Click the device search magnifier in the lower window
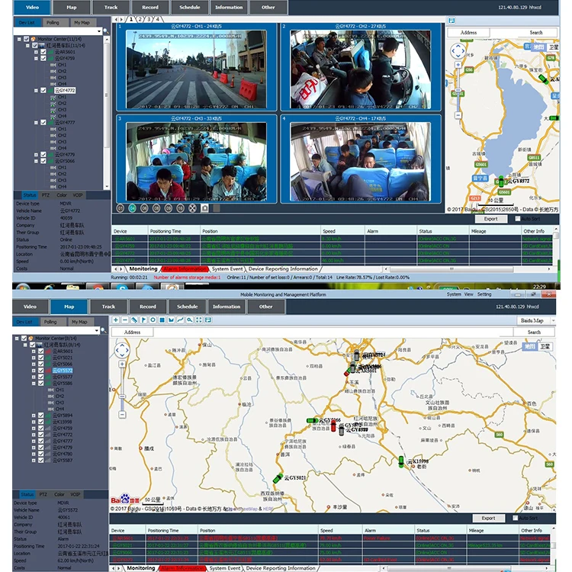Viewport: 572px width, 572px height. click(x=104, y=330)
